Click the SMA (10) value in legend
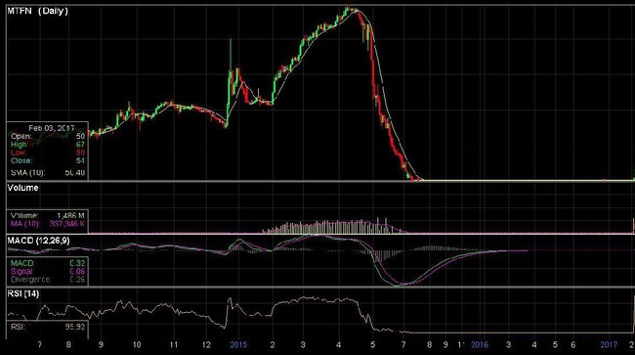The height and width of the screenshot is (355, 635). (75, 173)
